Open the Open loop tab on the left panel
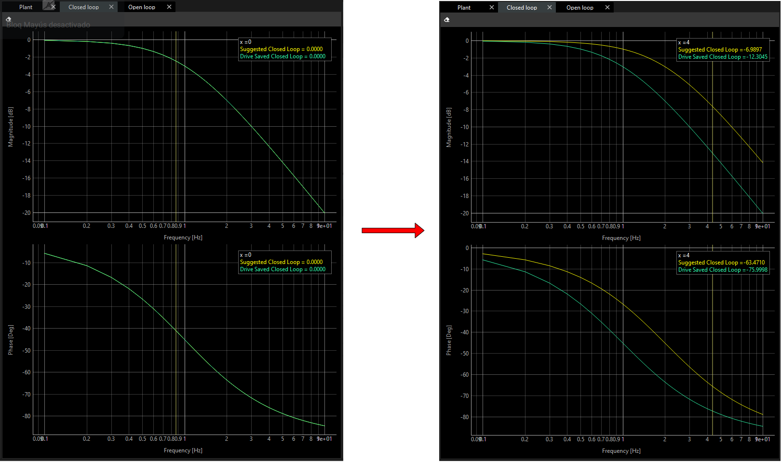The image size is (781, 462). coord(141,7)
